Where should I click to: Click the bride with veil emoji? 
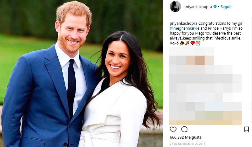tap(198, 43)
